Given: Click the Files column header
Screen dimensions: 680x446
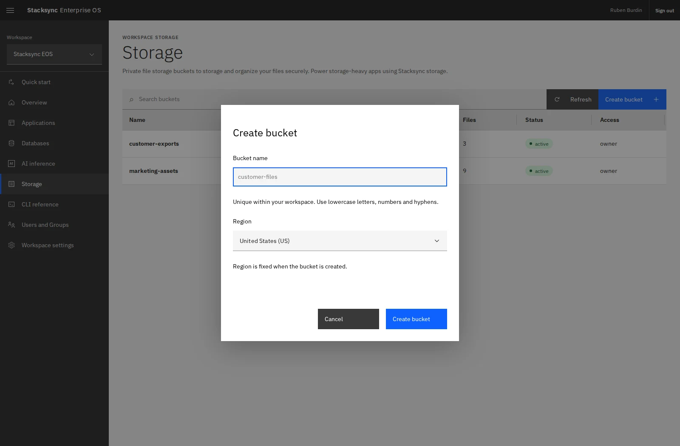Looking at the screenshot, I should [469, 120].
